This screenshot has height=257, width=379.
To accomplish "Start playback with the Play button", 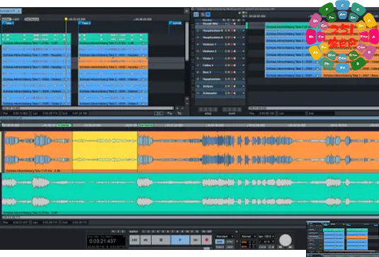I will pyautogui.click(x=180, y=240).
